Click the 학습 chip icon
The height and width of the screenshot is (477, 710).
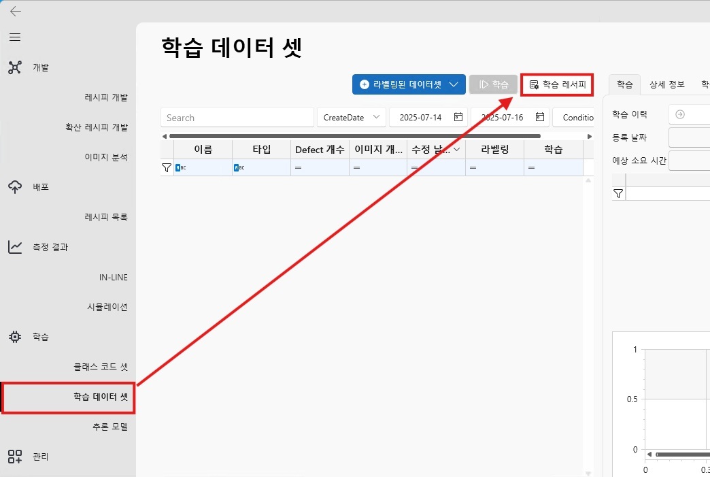[x=15, y=337]
